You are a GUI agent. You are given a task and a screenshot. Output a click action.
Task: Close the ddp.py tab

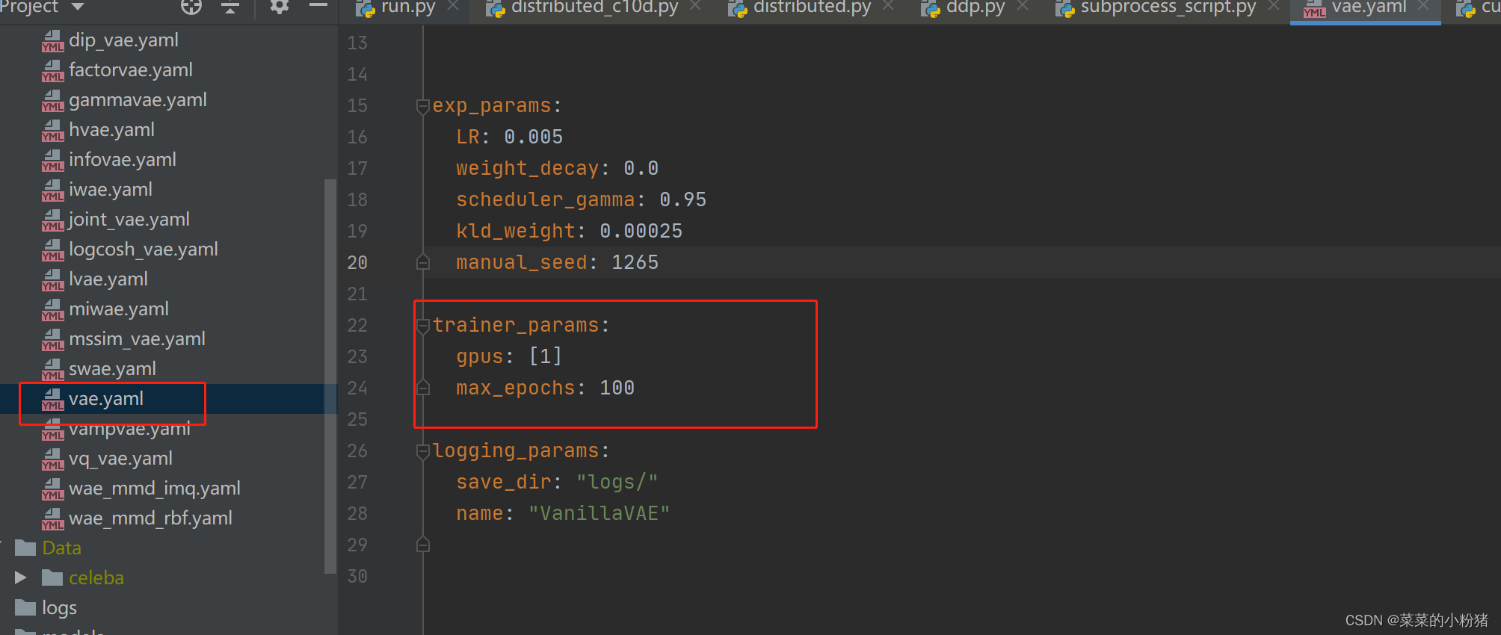click(x=1023, y=6)
